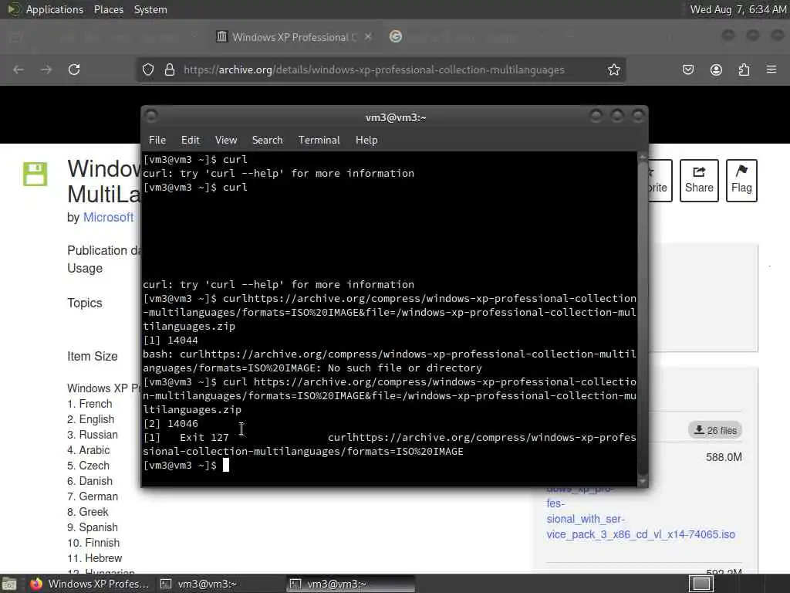Open the terminal View menu
The height and width of the screenshot is (593, 790).
pyautogui.click(x=226, y=141)
